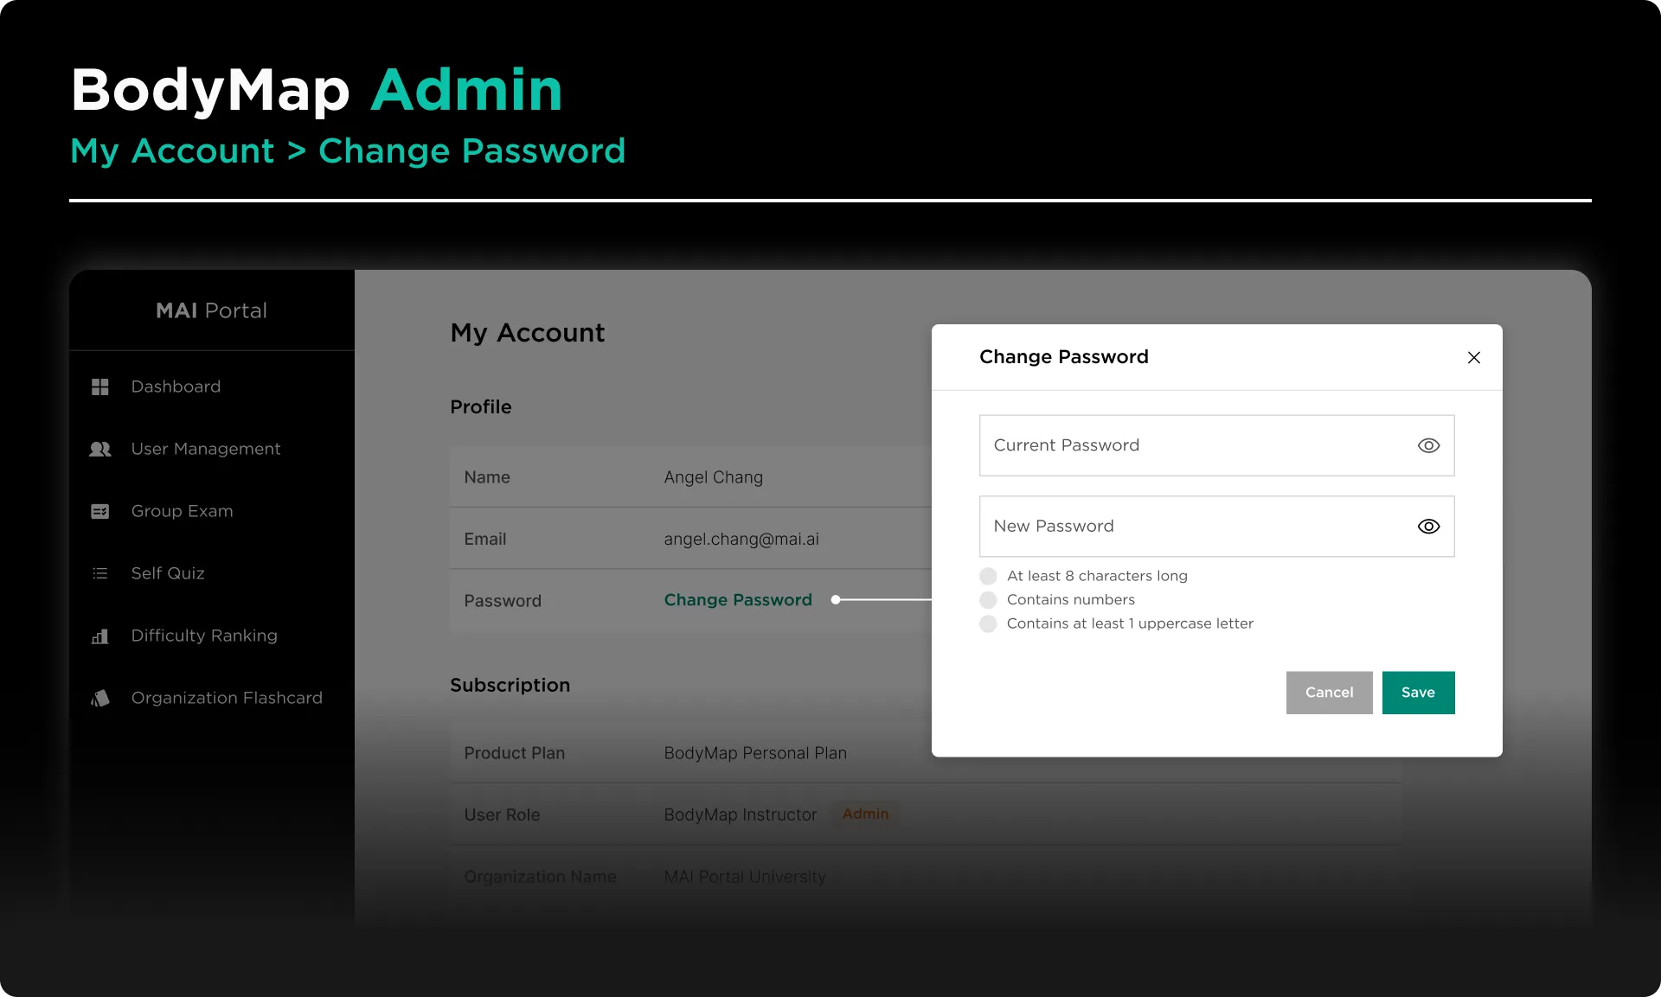Click the User Management people icon
The image size is (1661, 997).
point(100,449)
